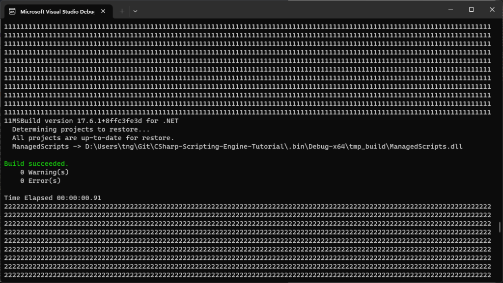
Task: Click the empty title bar area
Action: pos(295,9)
